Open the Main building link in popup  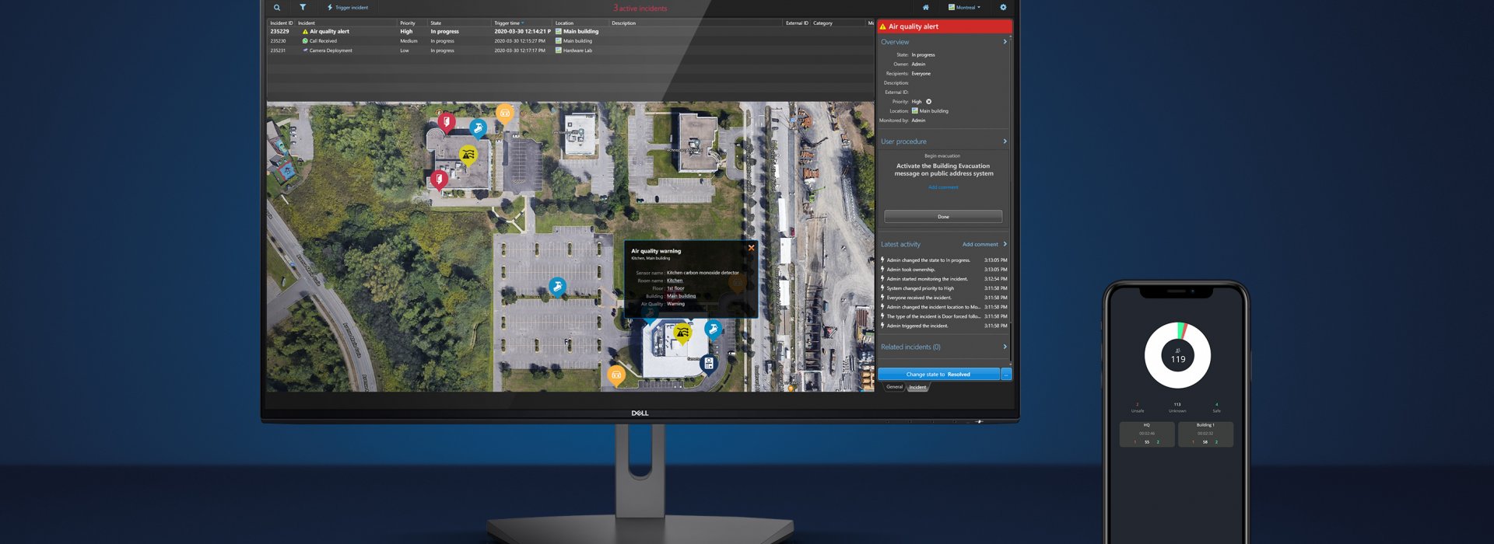pyautogui.click(x=681, y=296)
